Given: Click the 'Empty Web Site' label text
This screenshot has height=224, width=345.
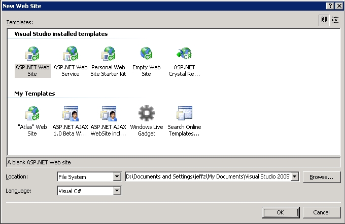Looking at the screenshot, I should [x=146, y=71].
